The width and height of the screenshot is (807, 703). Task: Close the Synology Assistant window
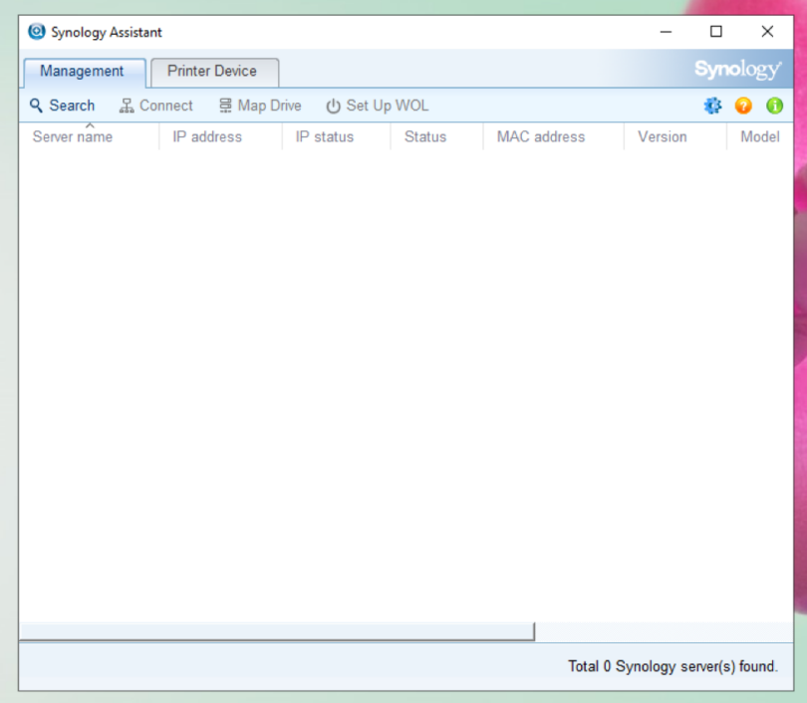point(767,32)
